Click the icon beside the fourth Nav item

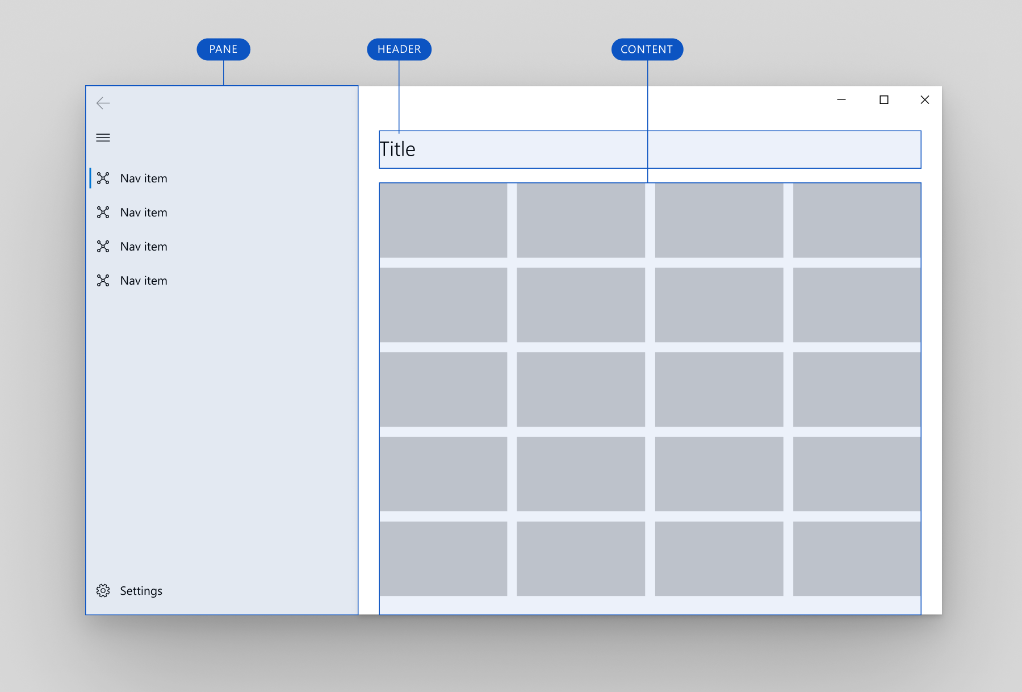(103, 280)
